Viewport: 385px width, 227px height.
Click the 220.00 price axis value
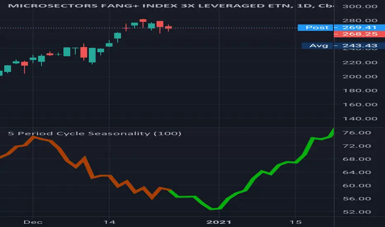pos(360,62)
